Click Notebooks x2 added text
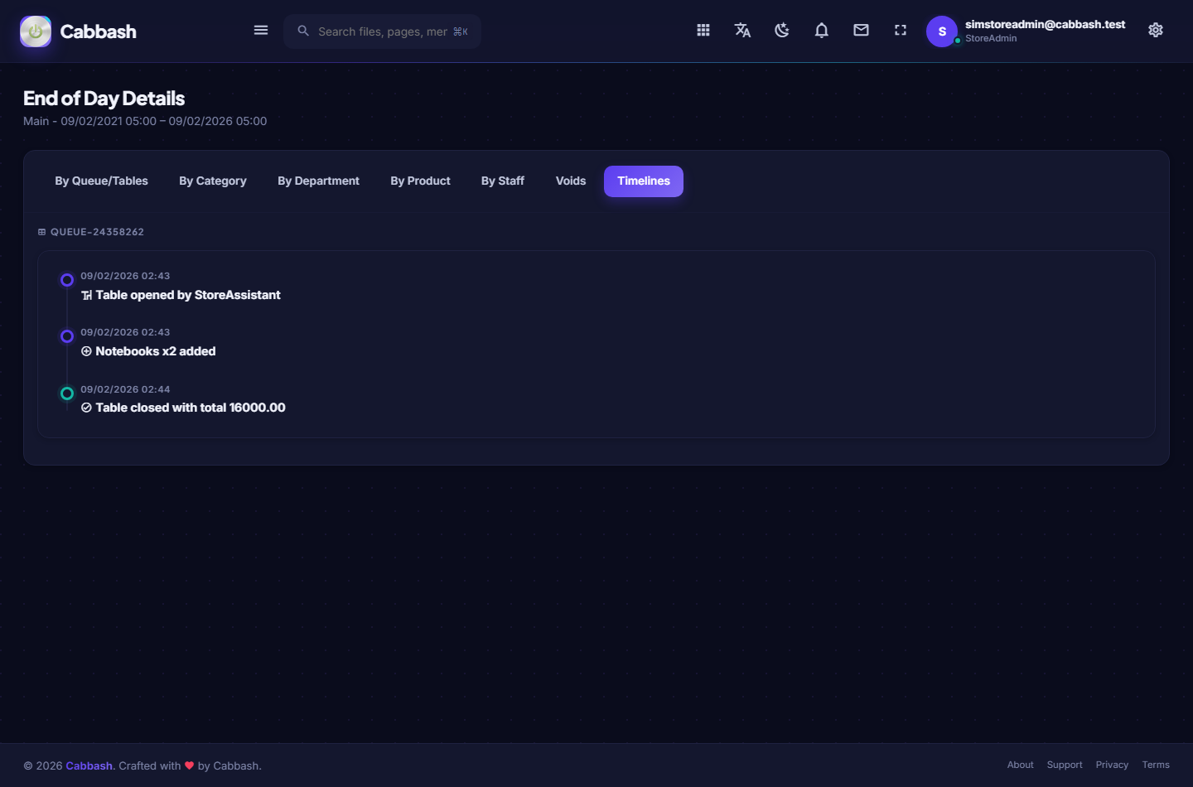Screen dimensions: 1193x787 156,351
